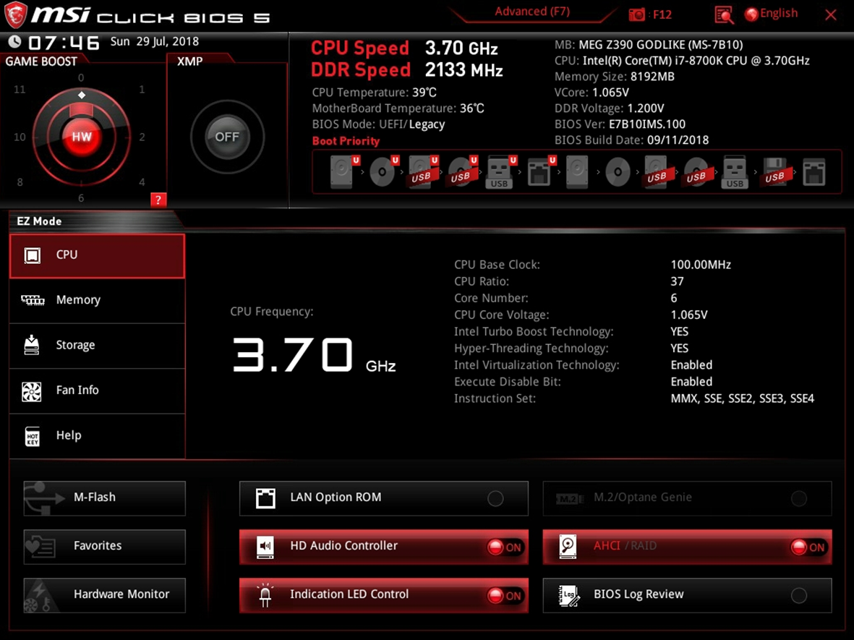The width and height of the screenshot is (854, 640).
Task: Select the legacy CD/DVD boot icon without U badge
Action: (x=618, y=171)
